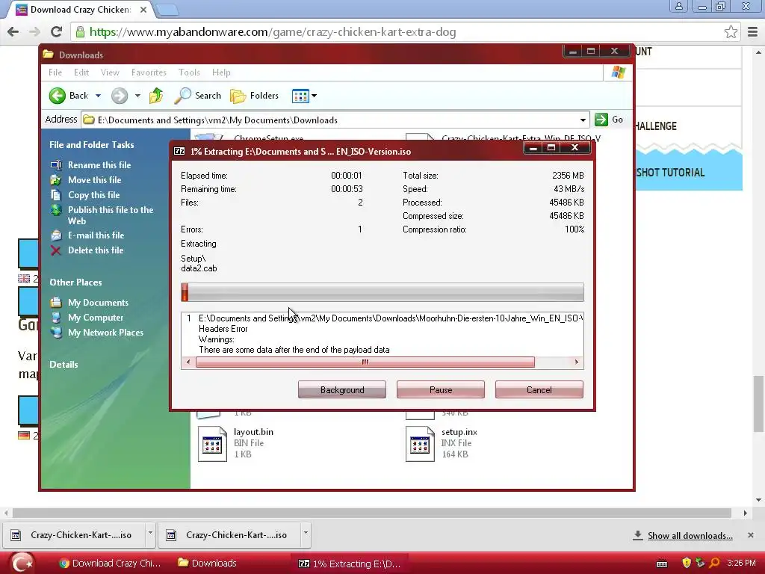
Task: Go up one folder level
Action: 156,96
